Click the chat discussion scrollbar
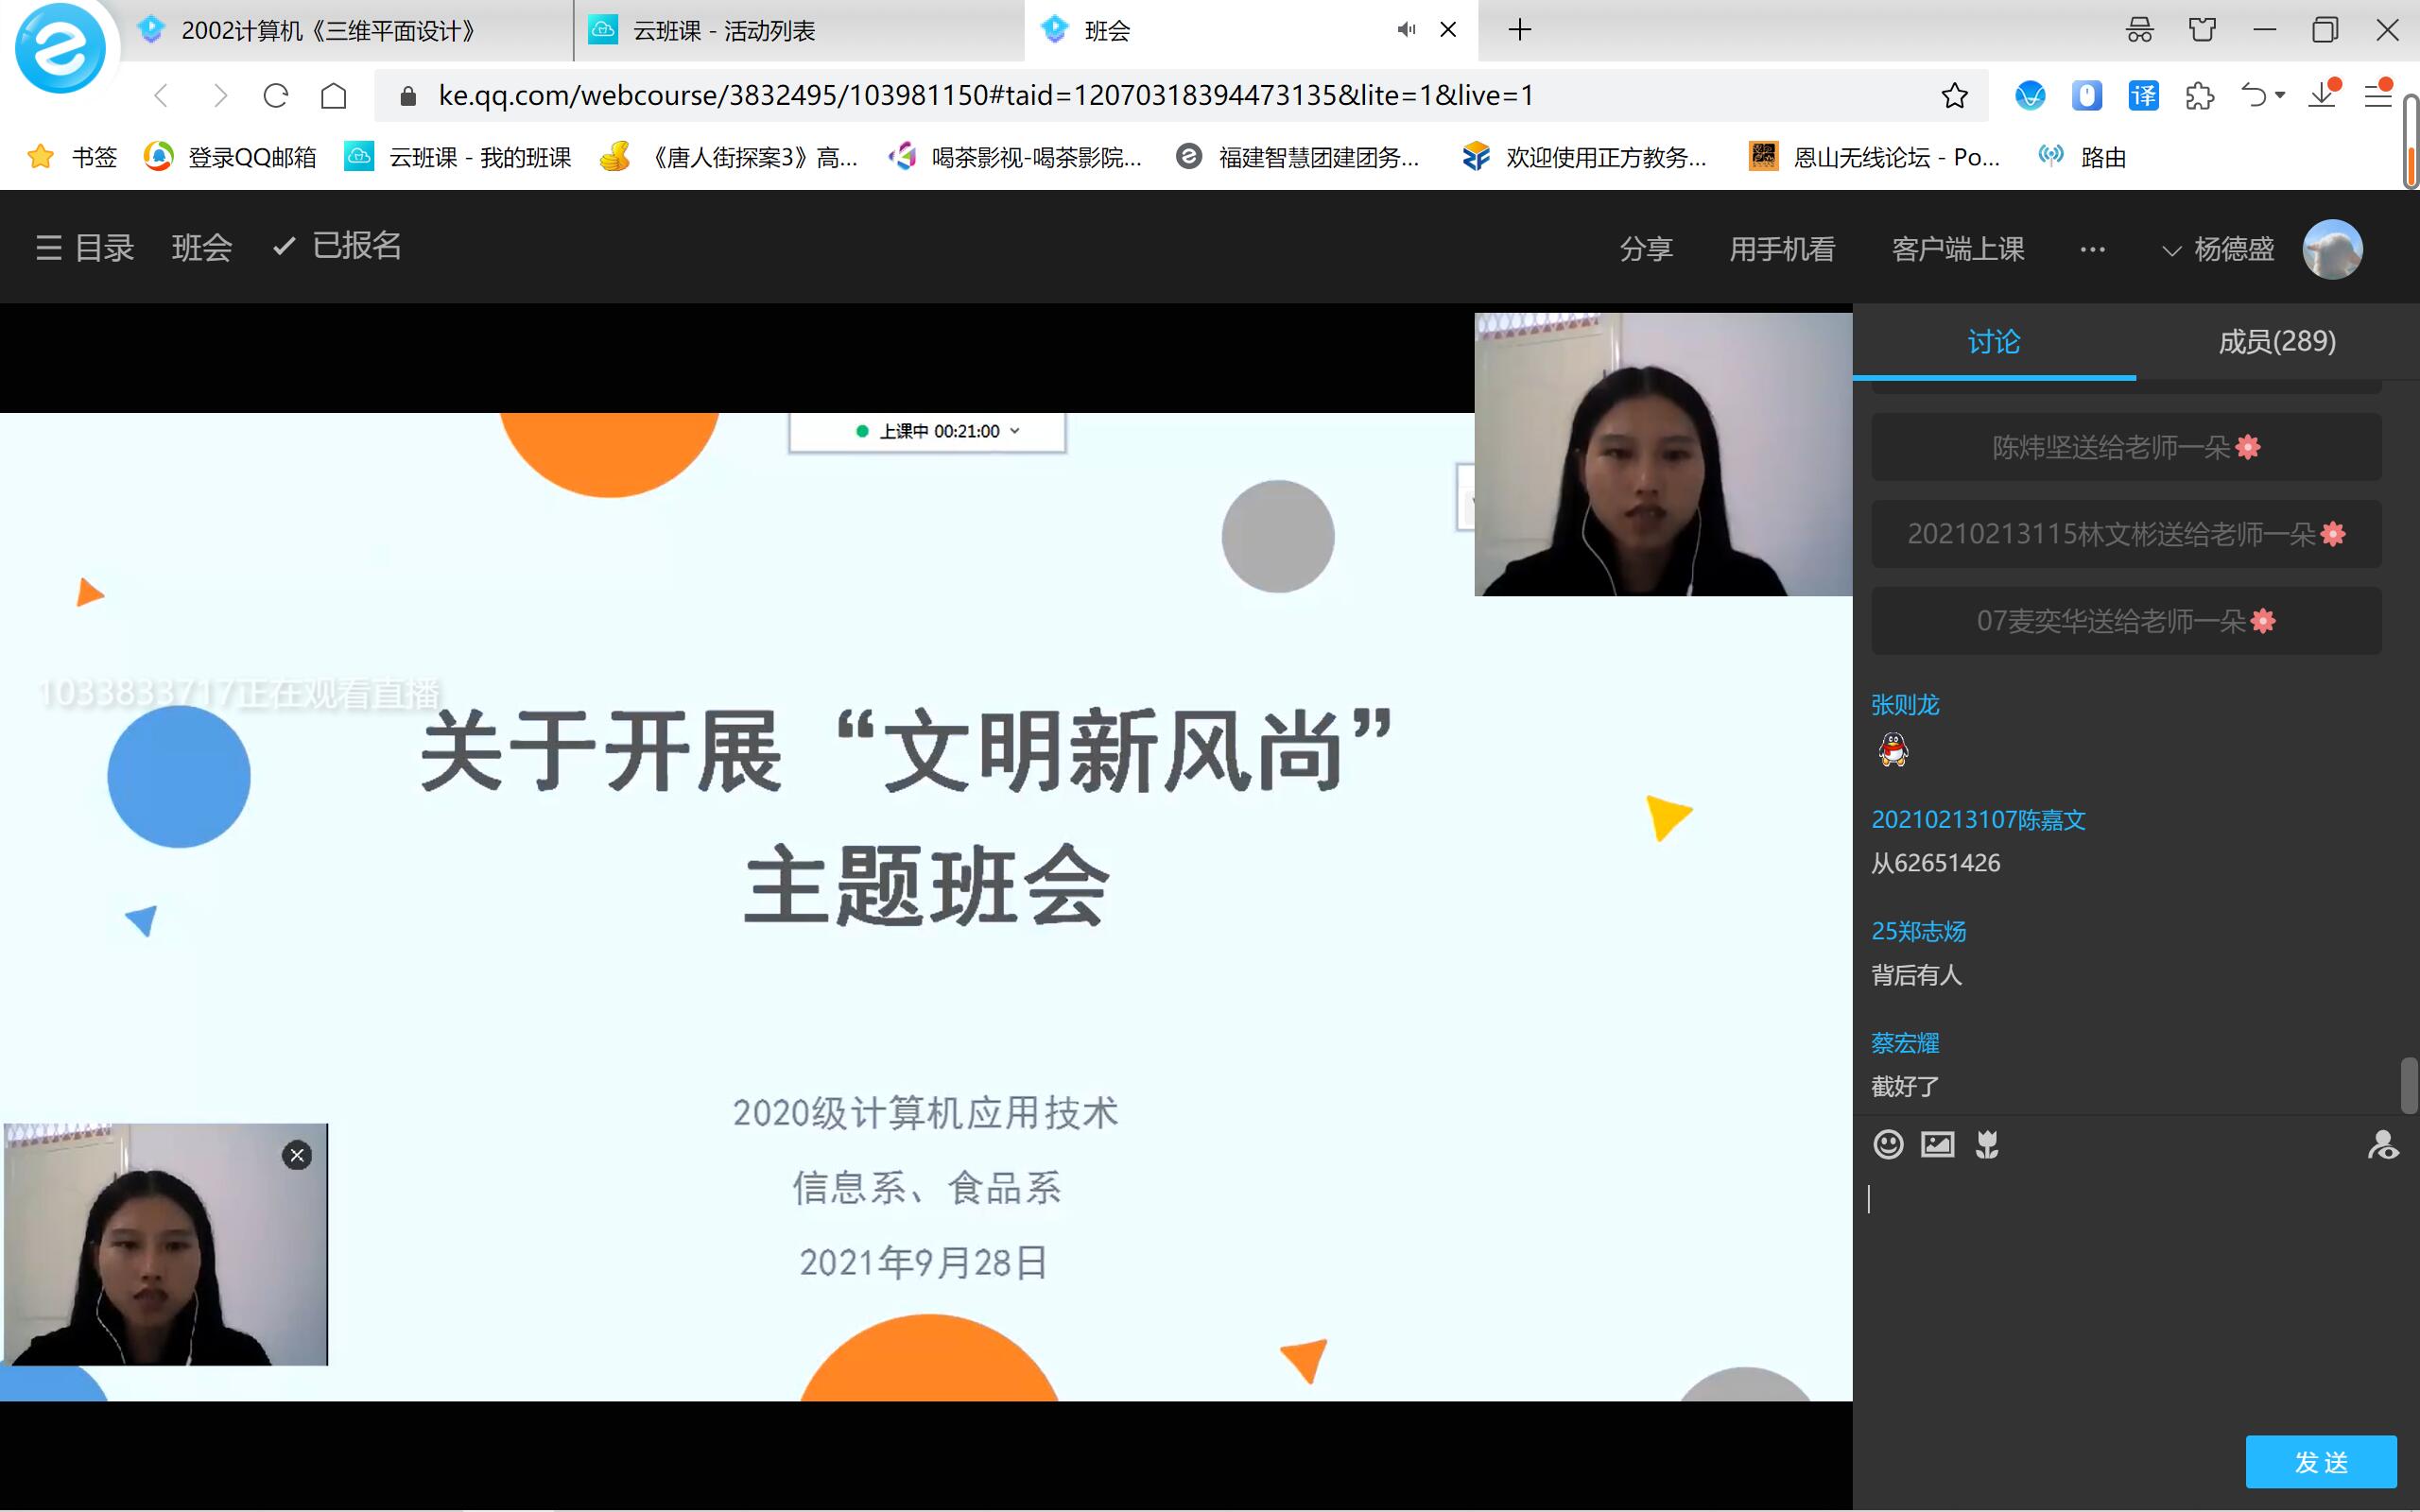2420x1512 pixels. click(2408, 1084)
